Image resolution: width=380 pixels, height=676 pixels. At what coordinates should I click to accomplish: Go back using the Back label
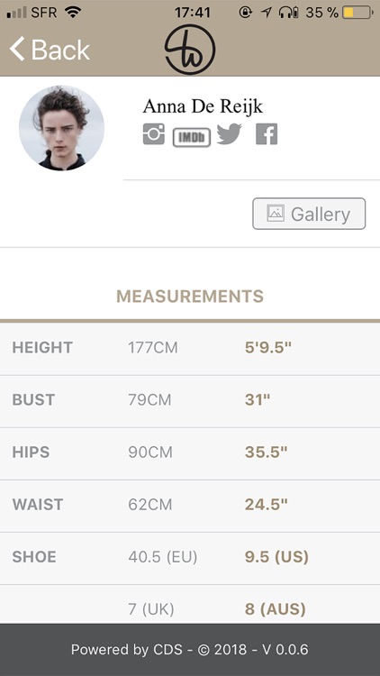[60, 50]
